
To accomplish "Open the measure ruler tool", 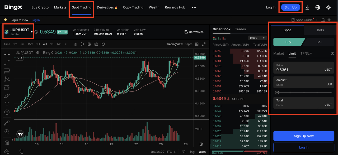I will [x=7, y=123].
